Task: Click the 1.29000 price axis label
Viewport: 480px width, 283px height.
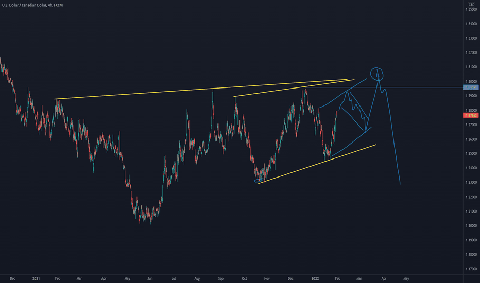Action: (471, 96)
